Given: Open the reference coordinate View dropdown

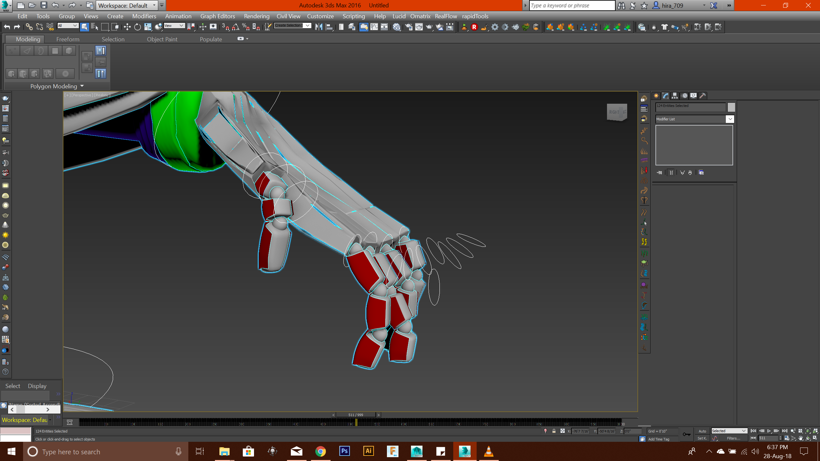Looking at the screenshot, I should tap(174, 26).
